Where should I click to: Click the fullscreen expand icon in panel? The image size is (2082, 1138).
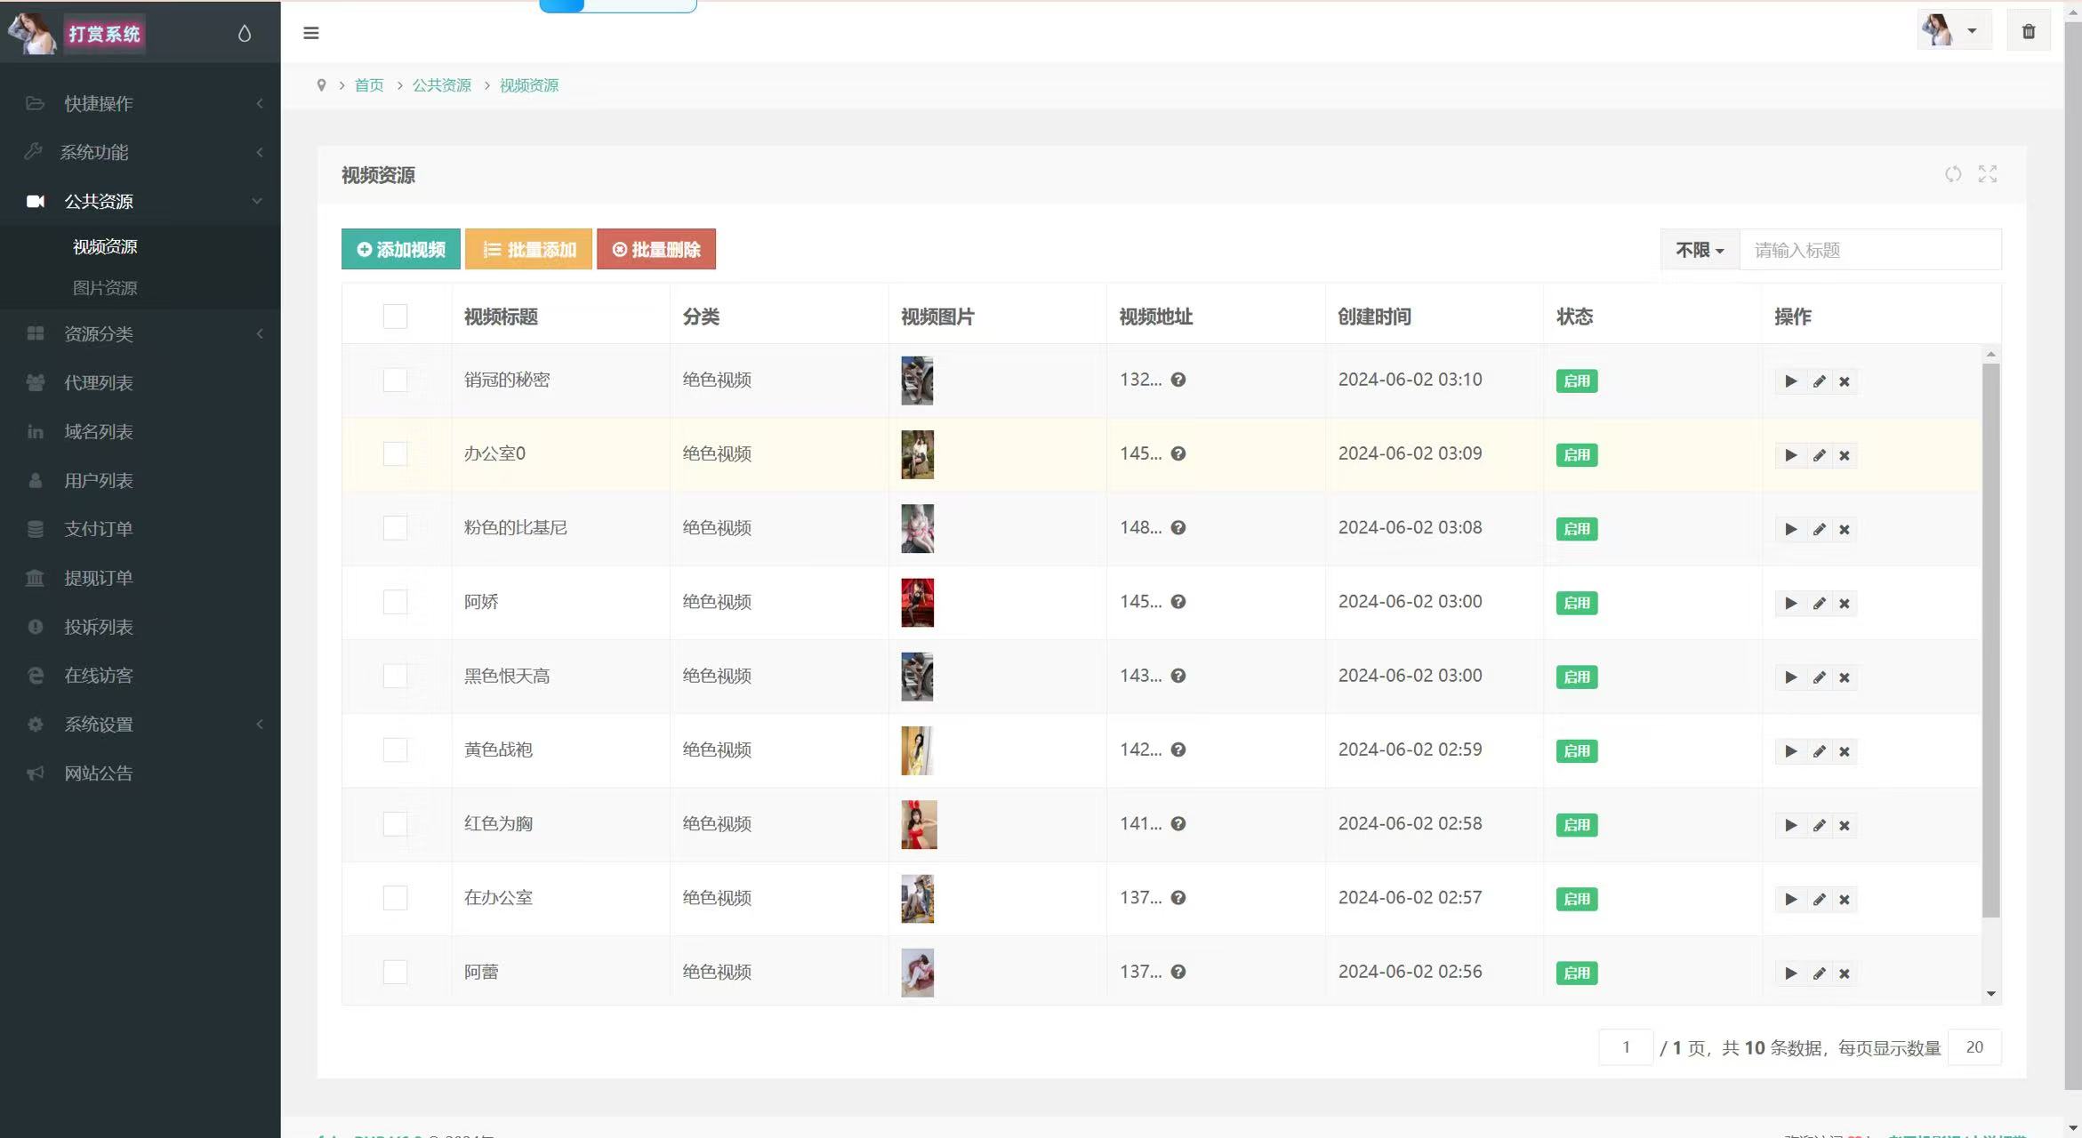[1987, 174]
